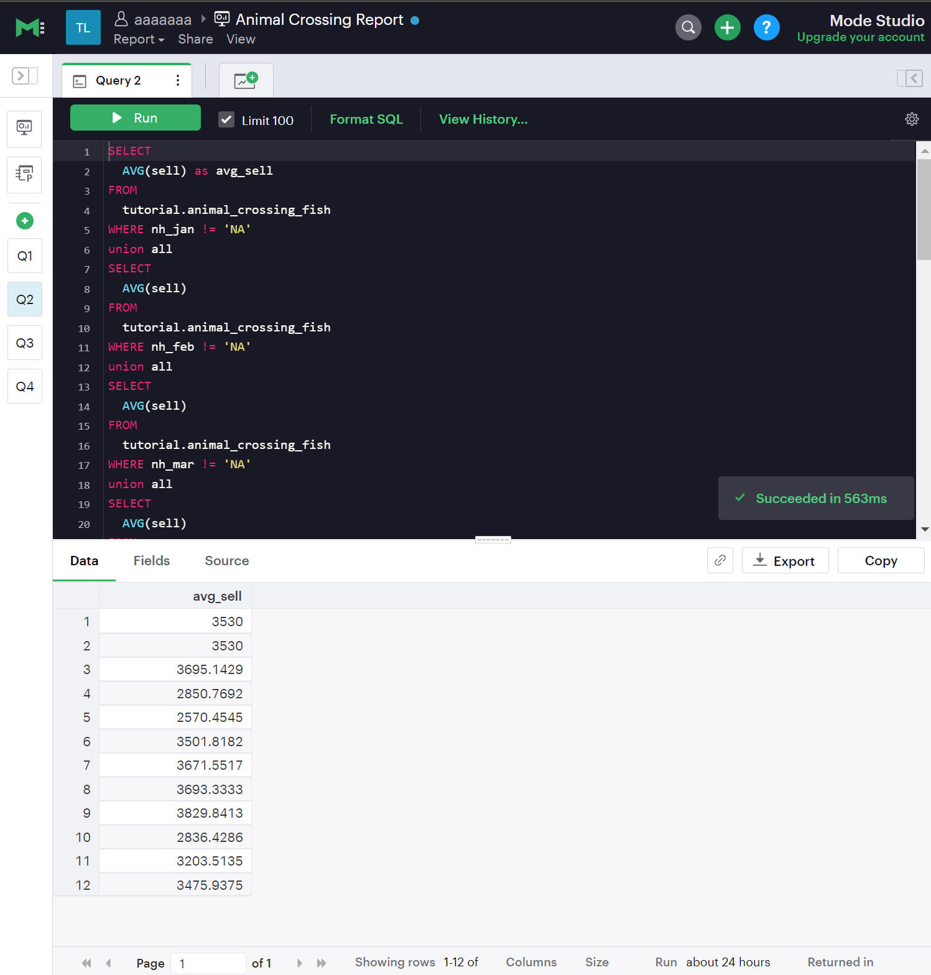The height and width of the screenshot is (975, 931).
Task: Click the SELECT keyword on line 1
Action: click(x=129, y=151)
